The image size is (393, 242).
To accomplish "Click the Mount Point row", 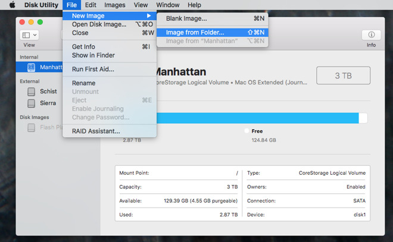I will 179,173.
